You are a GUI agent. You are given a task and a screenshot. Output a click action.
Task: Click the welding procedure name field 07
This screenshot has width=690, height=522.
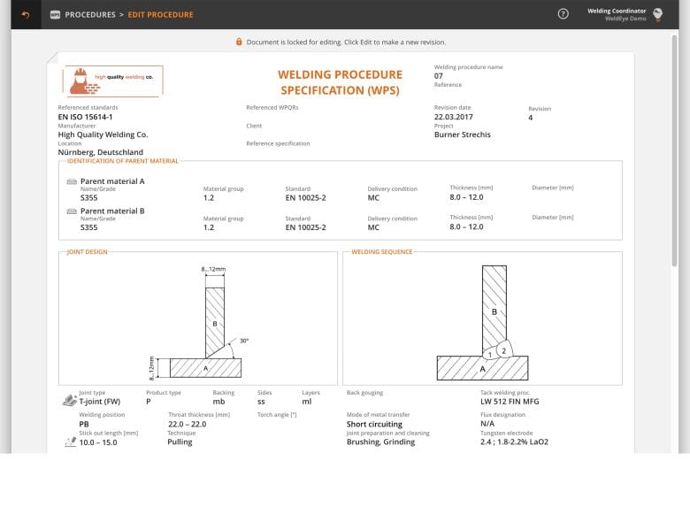tap(439, 76)
